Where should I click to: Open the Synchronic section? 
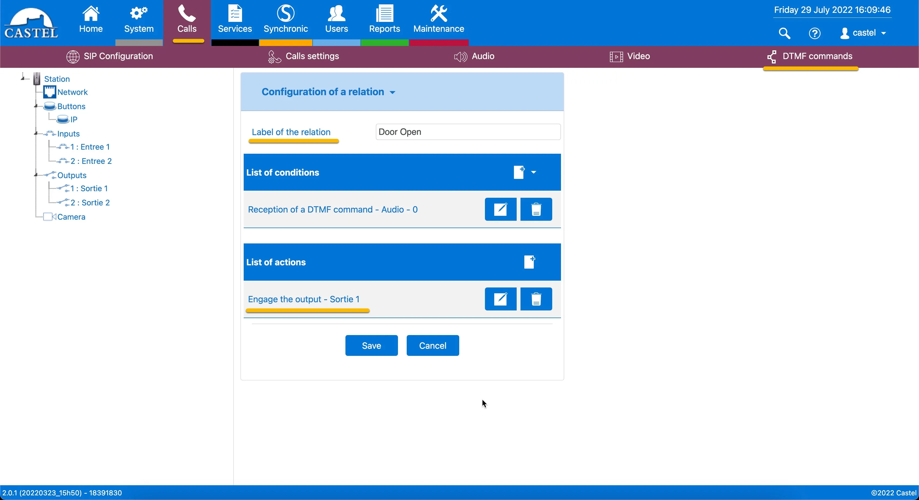pyautogui.click(x=285, y=20)
